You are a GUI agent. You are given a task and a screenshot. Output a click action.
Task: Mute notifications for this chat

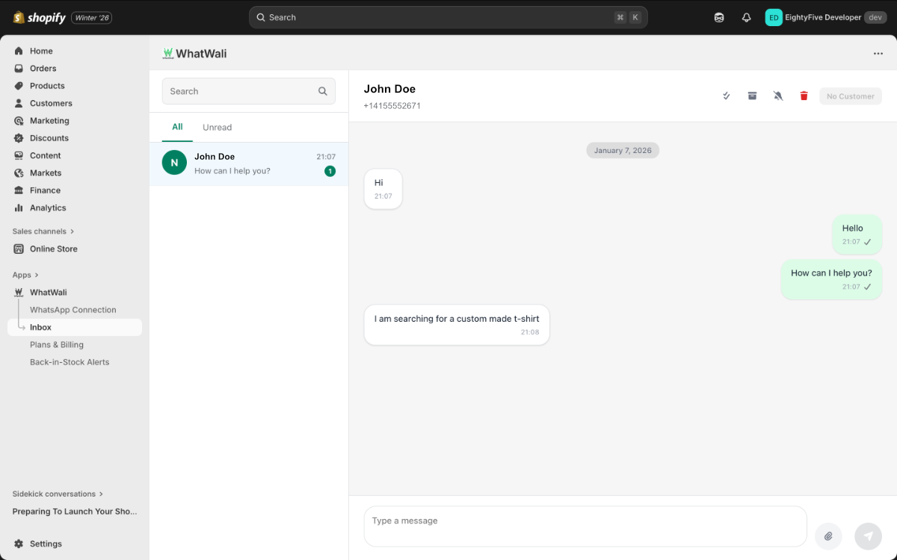(x=778, y=96)
